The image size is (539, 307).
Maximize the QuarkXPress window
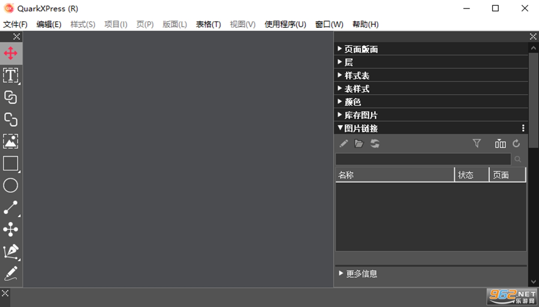point(495,8)
